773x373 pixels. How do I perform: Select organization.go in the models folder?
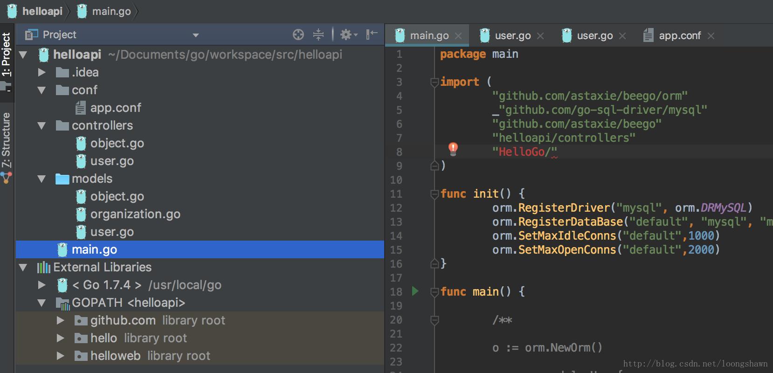point(135,214)
